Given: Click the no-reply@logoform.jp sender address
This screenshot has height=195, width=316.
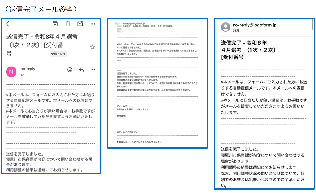Looking at the screenshot, I should [x=254, y=25].
